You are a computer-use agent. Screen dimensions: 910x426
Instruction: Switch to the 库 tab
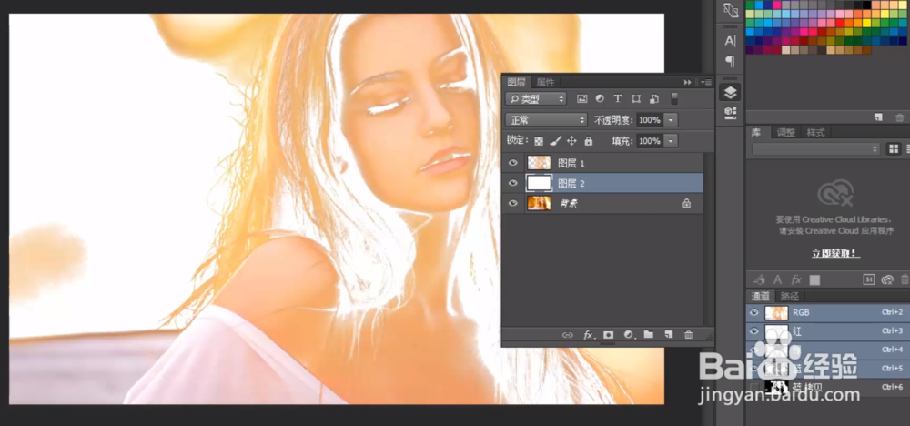[756, 132]
